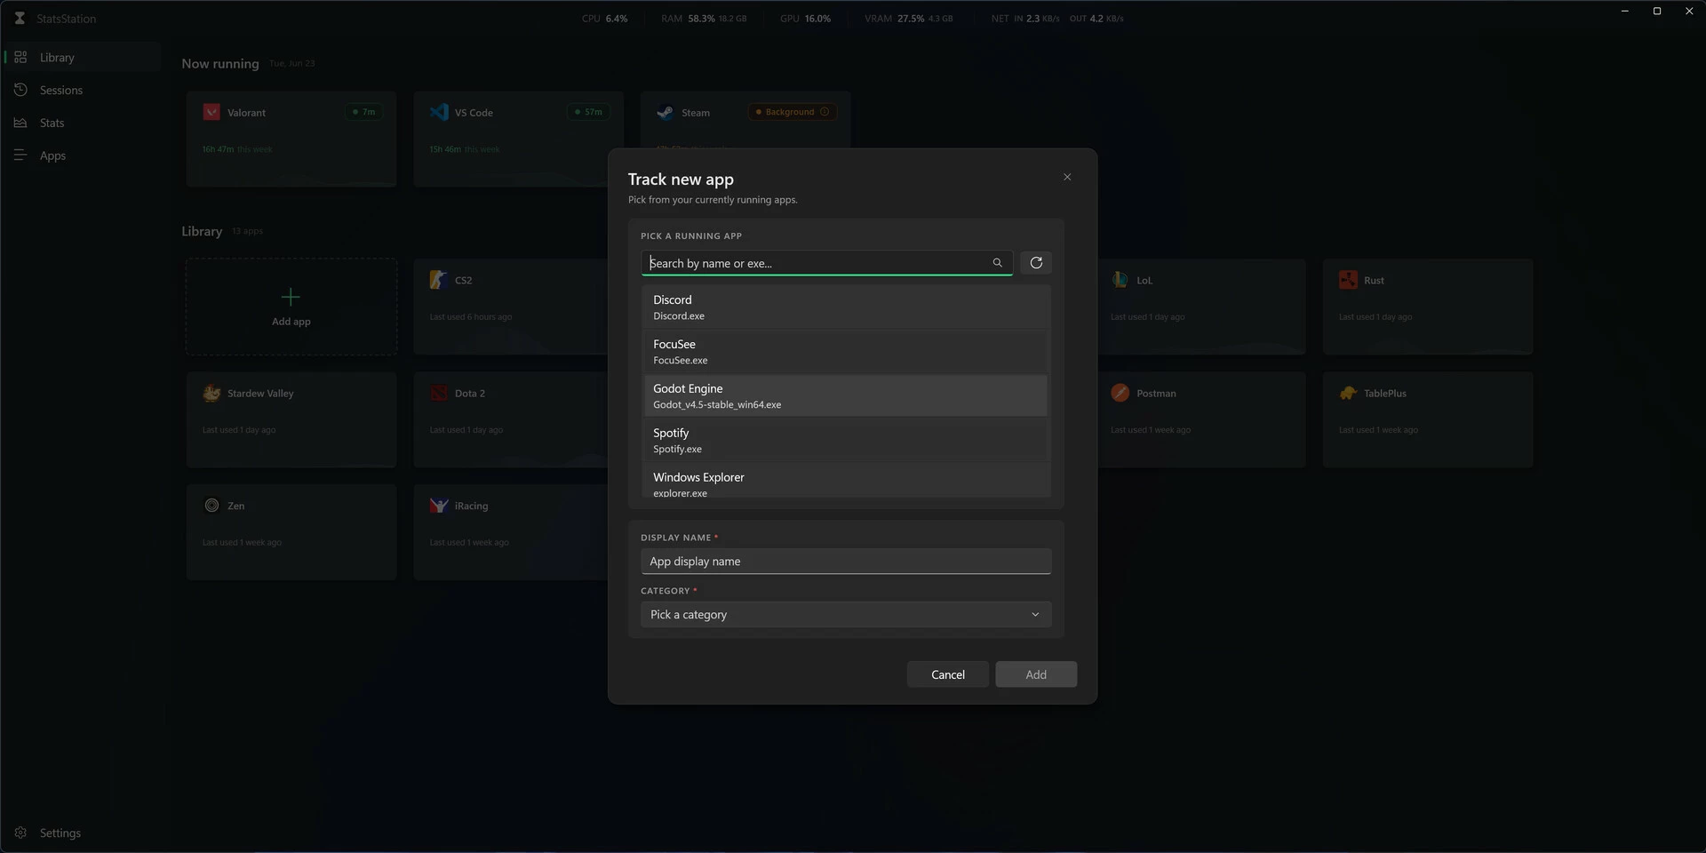This screenshot has height=853, width=1706.
Task: Click the Library heading above the app grid
Action: pos(202,231)
